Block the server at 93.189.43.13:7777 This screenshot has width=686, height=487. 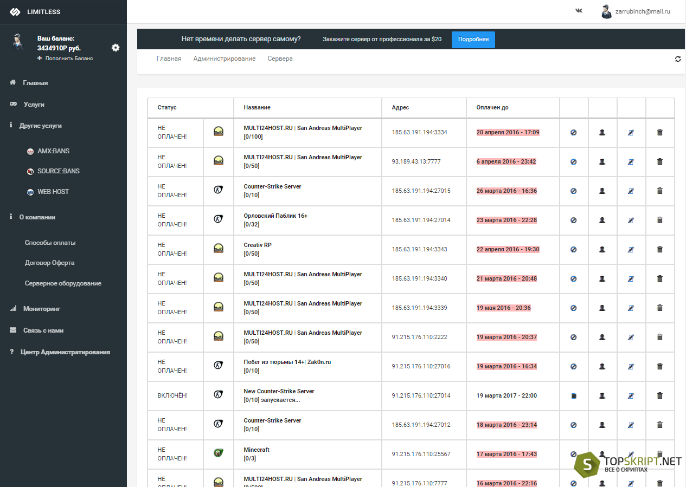(x=574, y=161)
